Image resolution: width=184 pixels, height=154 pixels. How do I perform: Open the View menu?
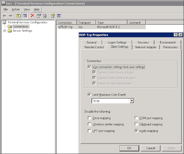[x=27, y=9]
